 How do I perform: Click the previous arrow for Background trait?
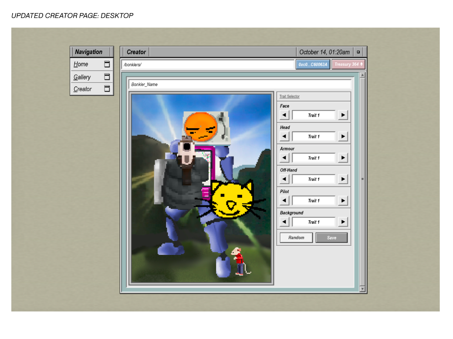pyautogui.click(x=284, y=222)
